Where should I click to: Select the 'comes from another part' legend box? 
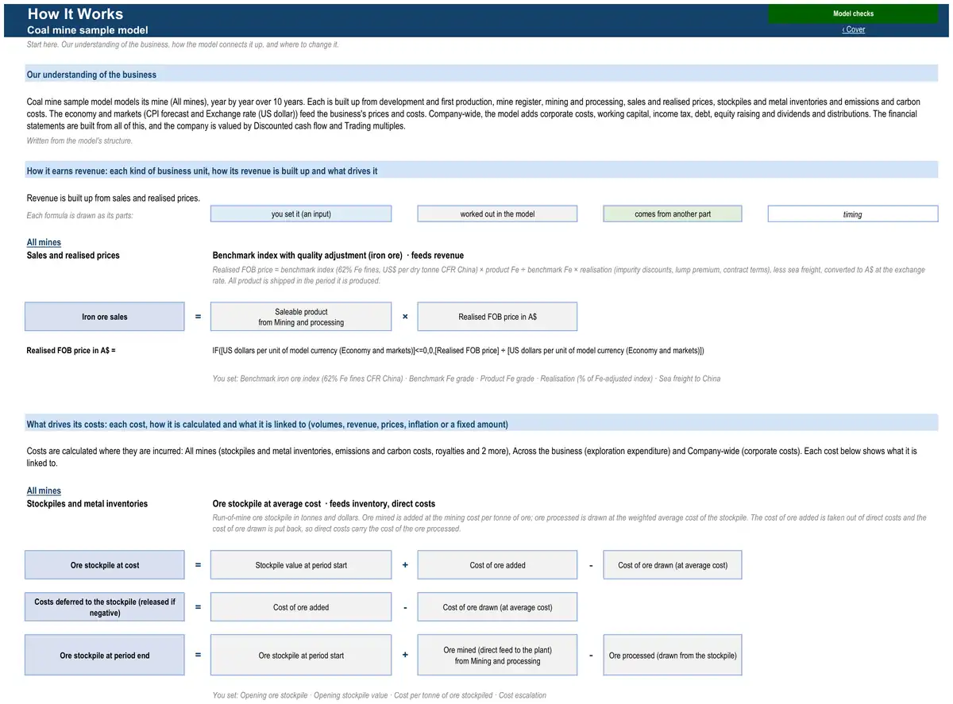point(673,214)
